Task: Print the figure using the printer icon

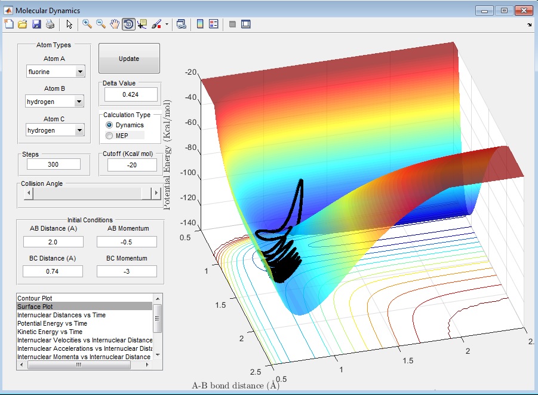Action: click(x=50, y=25)
